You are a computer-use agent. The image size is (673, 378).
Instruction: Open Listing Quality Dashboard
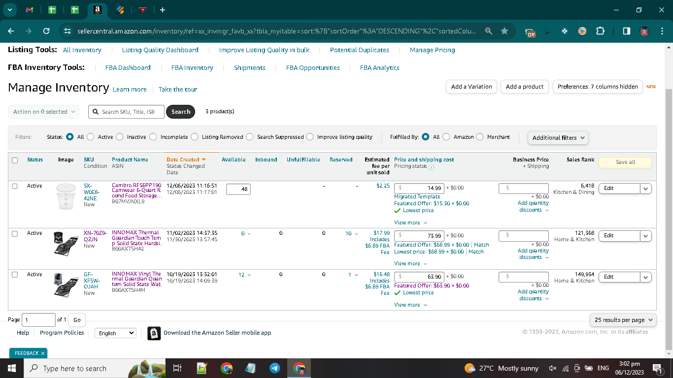[160, 50]
